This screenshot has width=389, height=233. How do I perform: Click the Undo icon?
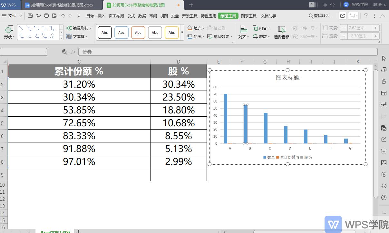pos(63,15)
